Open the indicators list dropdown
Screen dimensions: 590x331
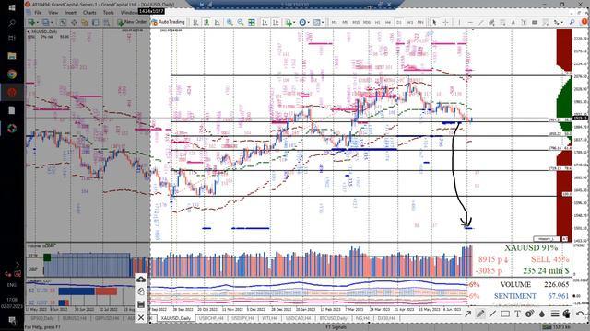tap(289, 22)
